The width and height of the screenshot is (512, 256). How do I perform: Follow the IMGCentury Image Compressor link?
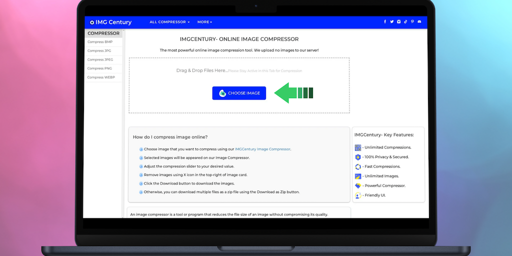tap(262, 149)
